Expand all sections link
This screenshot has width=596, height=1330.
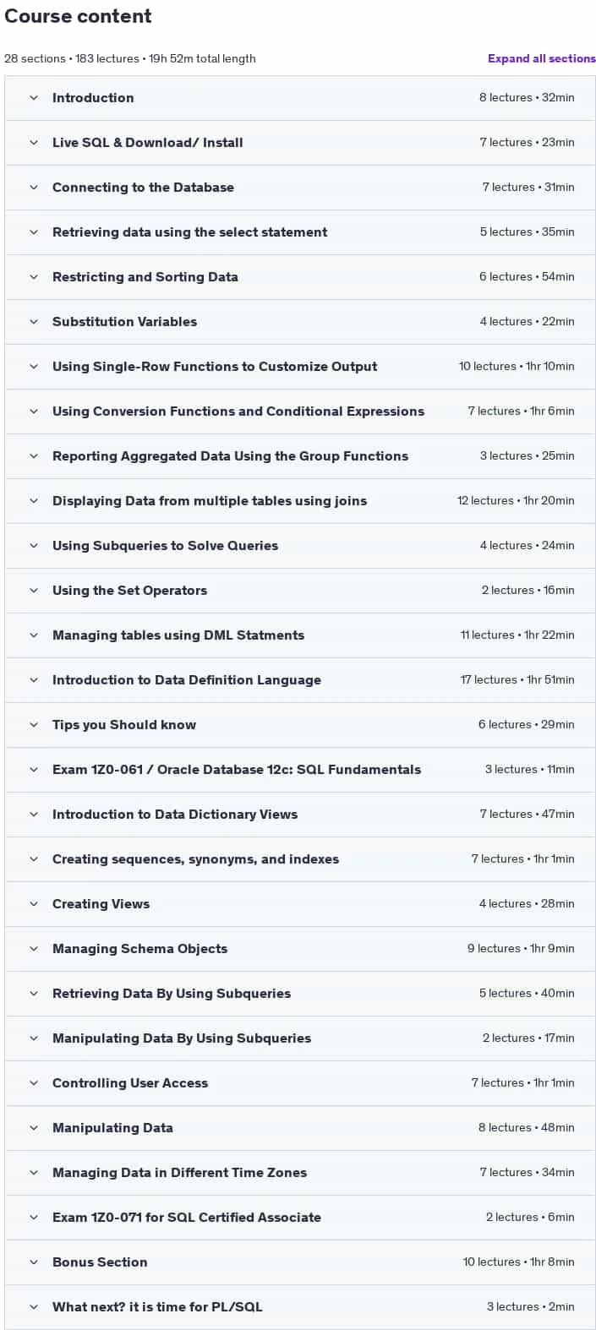point(542,58)
